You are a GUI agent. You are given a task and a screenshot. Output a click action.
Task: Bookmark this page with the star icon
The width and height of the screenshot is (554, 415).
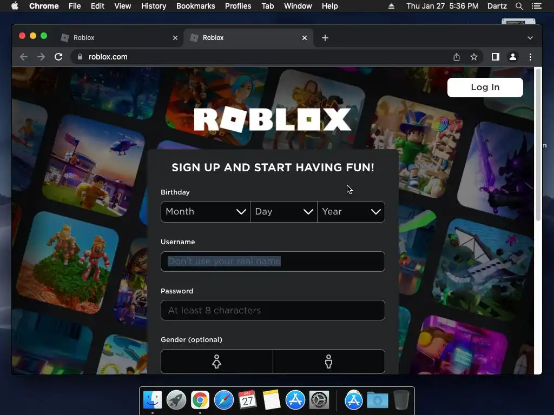pyautogui.click(x=474, y=57)
